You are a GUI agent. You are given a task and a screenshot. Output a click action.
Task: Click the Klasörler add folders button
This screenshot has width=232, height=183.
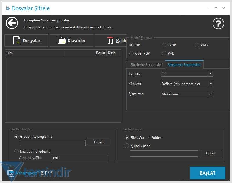[x=71, y=41]
